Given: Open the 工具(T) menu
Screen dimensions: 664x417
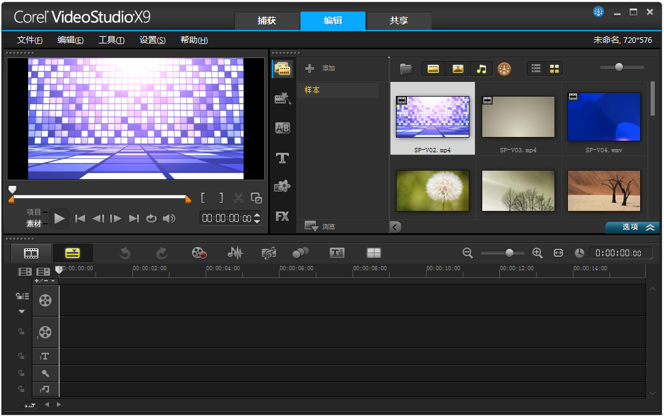Looking at the screenshot, I should point(111,40).
